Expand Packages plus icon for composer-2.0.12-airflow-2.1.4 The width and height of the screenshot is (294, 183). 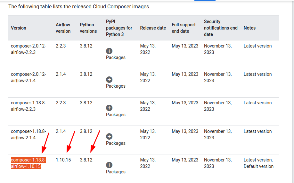click(x=109, y=80)
